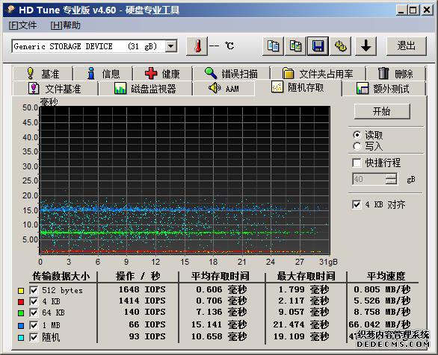Switch to the 错误扫描 tab
Screen dimensions: 438x355
pyautogui.click(x=231, y=74)
